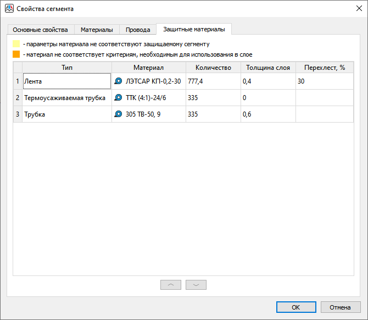Sort by the Количество column header
Screen dimensions: 368x320
coord(213,68)
